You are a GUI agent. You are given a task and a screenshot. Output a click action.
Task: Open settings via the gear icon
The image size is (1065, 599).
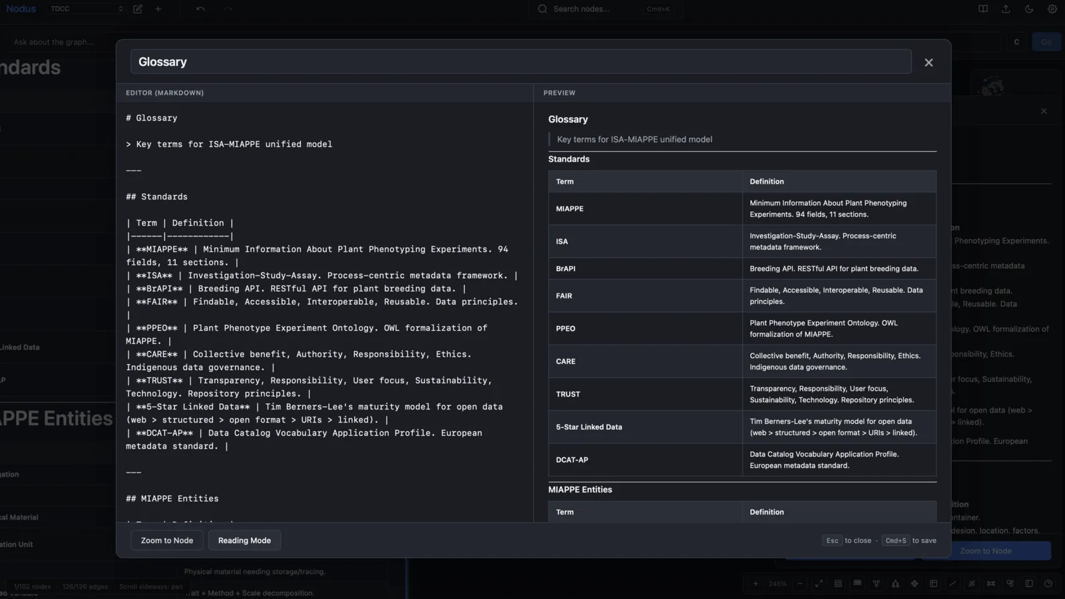click(1052, 9)
